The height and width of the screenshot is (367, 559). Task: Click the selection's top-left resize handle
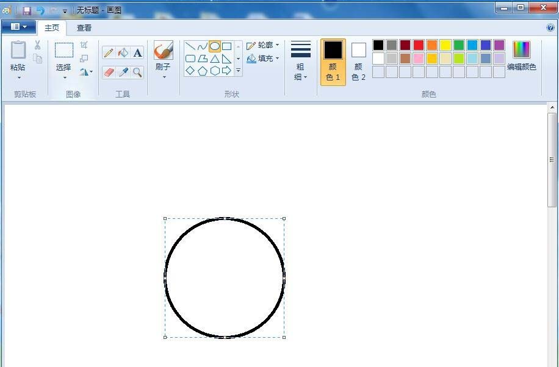click(x=165, y=218)
